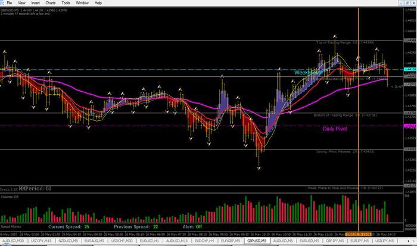Switch to the GBPJPY,M5 chart tab

pyautogui.click(x=335, y=241)
